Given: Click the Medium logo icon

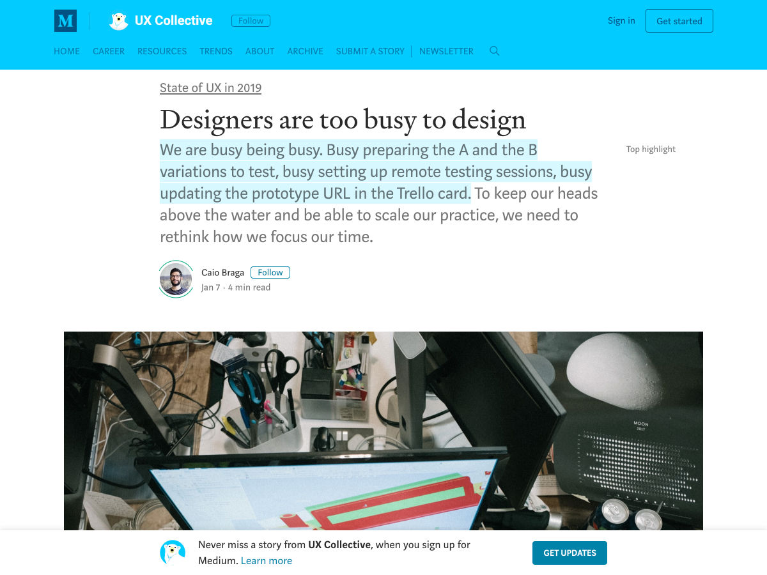Looking at the screenshot, I should 65,21.
